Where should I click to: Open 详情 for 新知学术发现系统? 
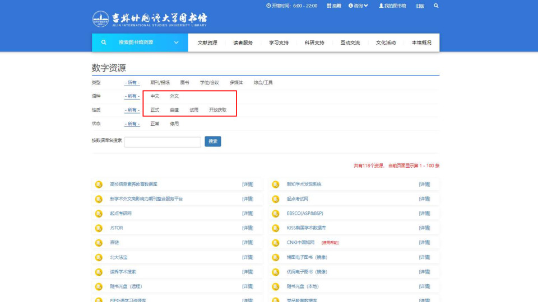[x=424, y=184]
